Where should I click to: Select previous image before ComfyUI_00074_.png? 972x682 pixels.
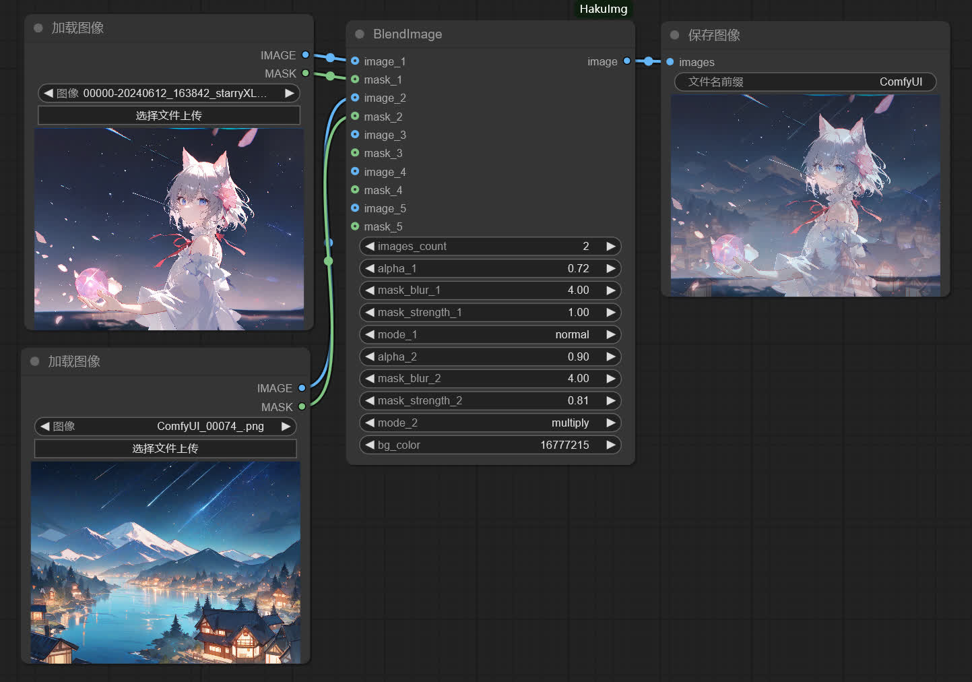[44, 426]
